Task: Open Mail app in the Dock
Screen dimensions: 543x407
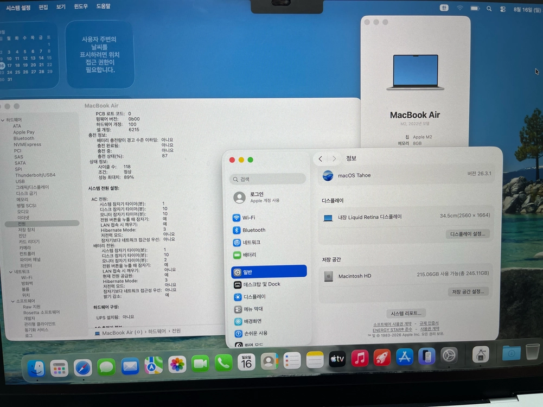Action: (x=130, y=366)
